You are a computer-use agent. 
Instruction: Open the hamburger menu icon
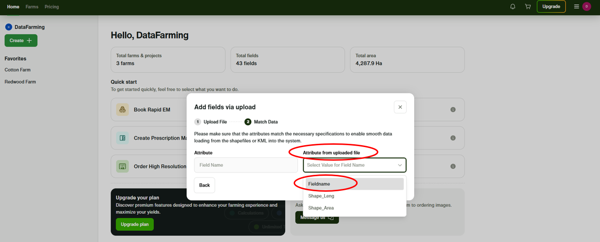(576, 7)
